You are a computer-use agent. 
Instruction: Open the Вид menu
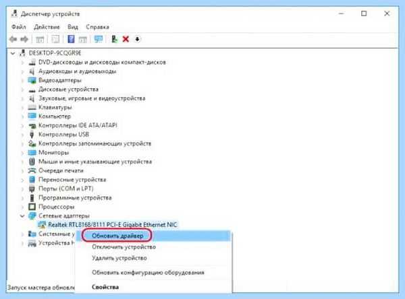coord(73,27)
